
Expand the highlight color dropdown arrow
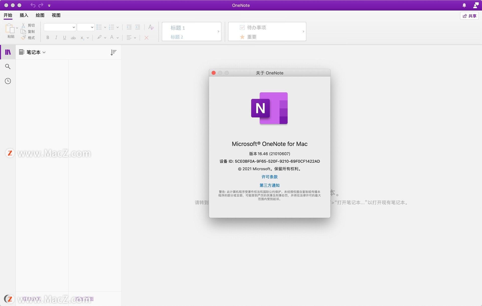point(105,38)
